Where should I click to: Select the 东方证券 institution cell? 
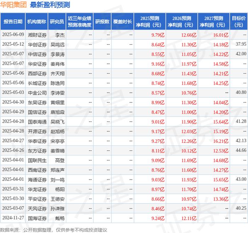coord(37,151)
